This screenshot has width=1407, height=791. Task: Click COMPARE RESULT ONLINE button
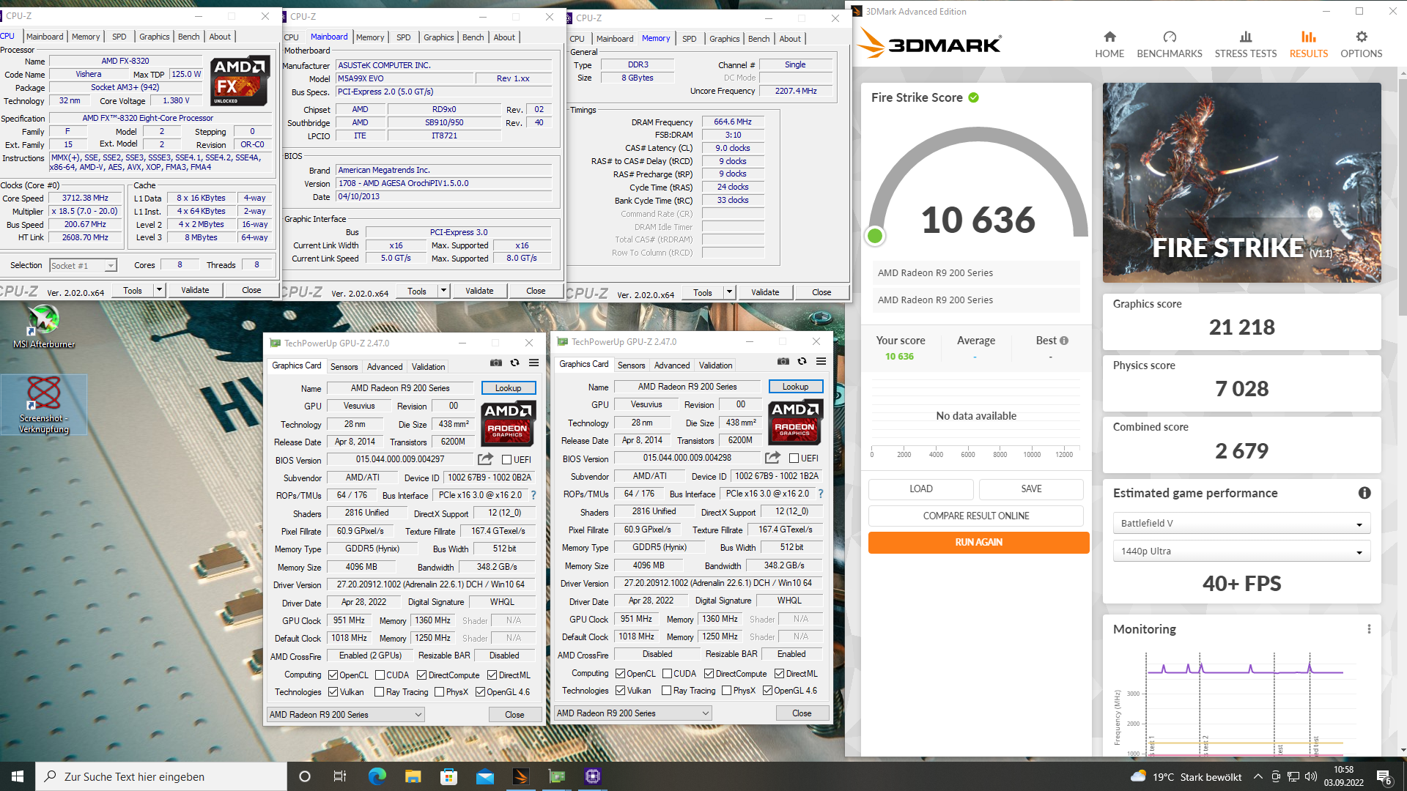[975, 516]
